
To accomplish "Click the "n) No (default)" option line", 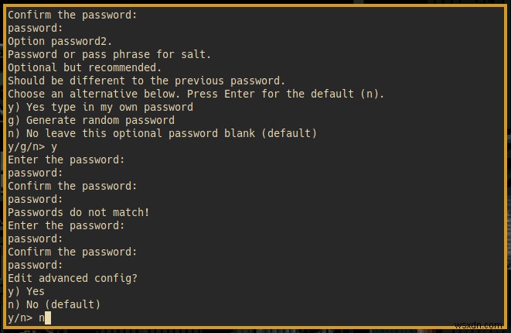I will (54, 304).
